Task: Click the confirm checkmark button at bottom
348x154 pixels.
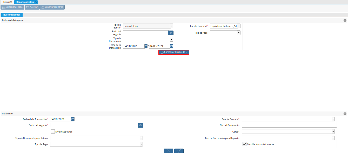Action: (x=179, y=151)
